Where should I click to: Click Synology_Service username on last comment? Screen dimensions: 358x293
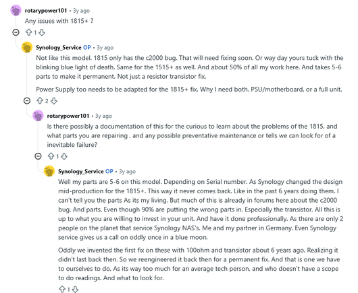tap(81, 172)
